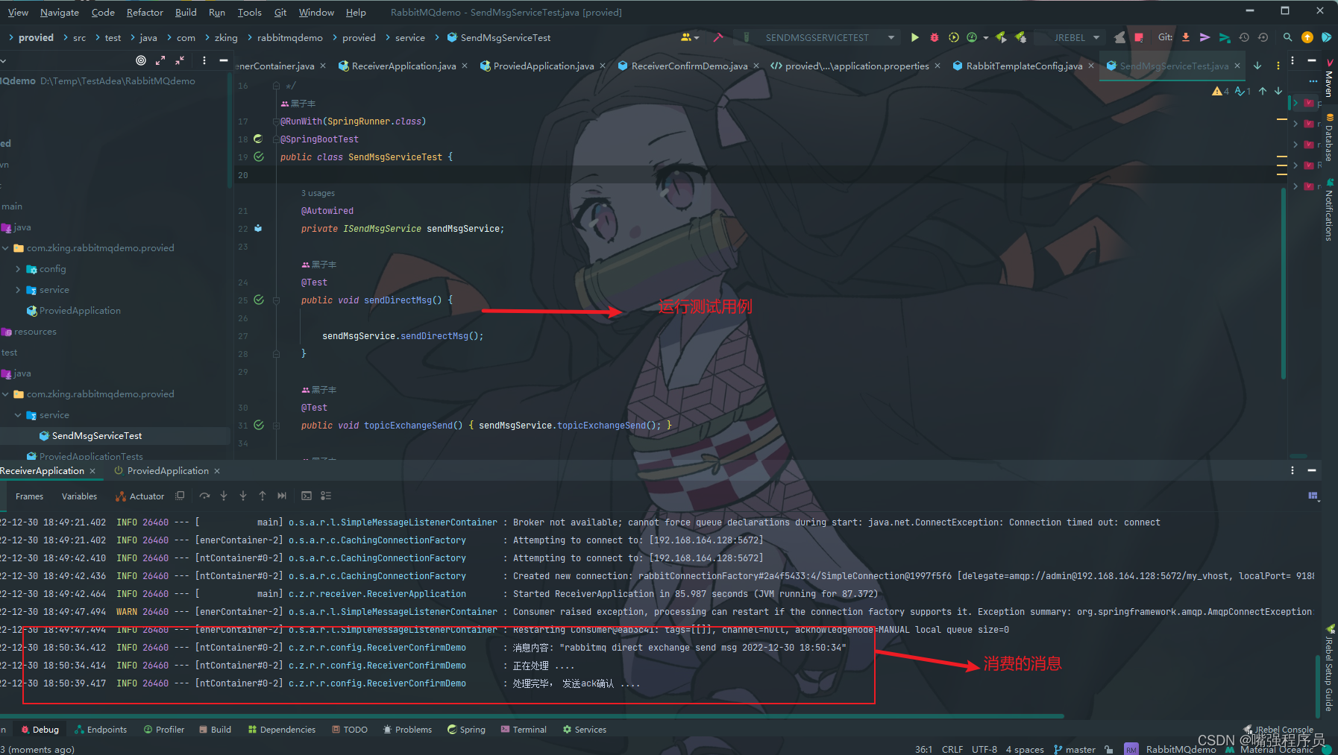Run with JRebel rocket icon
1338x755 pixels.
pyautogui.click(x=1001, y=37)
